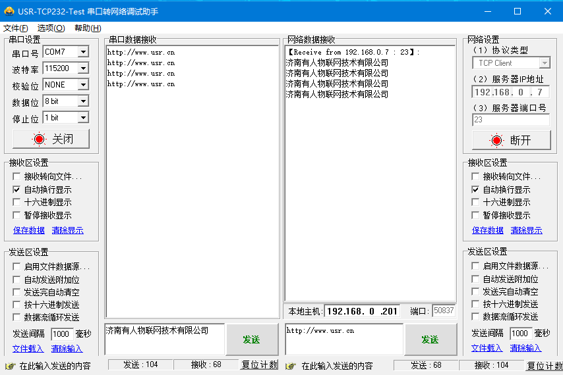Screen dimensions: 563x375
Task: Reset the network counters with 复位计数
Action: (544, 365)
